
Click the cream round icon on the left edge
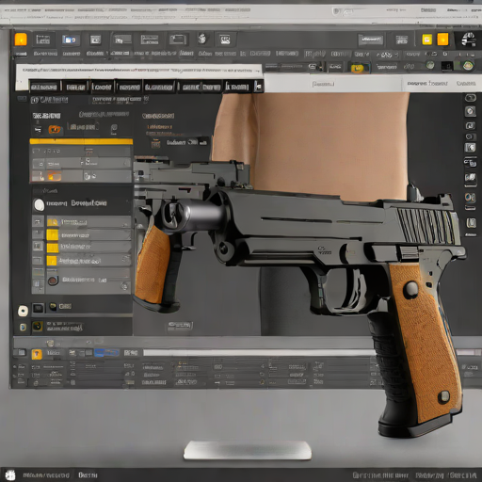(x=24, y=311)
